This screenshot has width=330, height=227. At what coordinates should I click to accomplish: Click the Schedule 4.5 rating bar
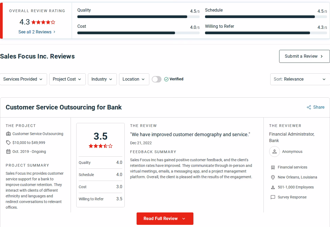point(266,17)
